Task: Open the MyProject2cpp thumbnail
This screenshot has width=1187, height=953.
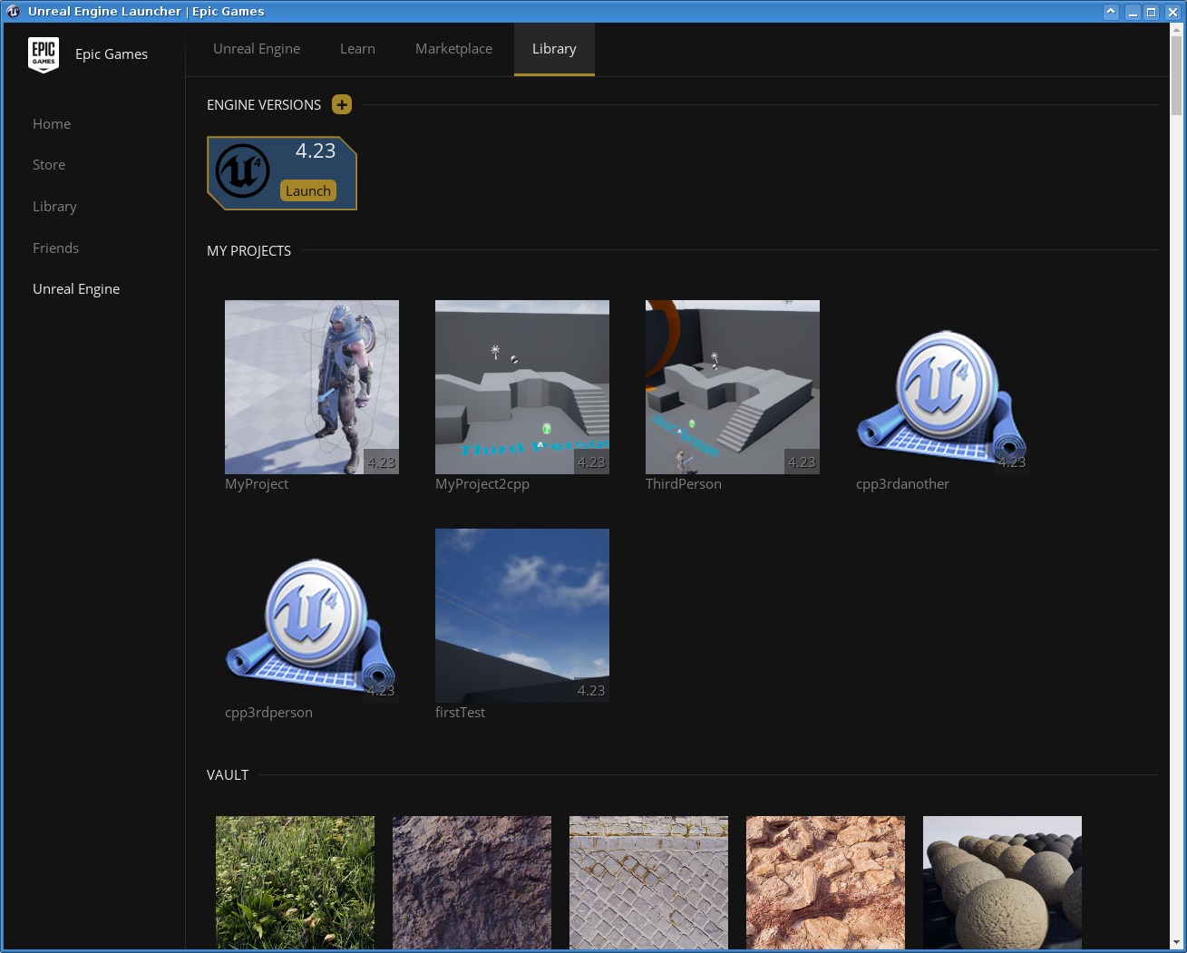Action: pyautogui.click(x=522, y=387)
